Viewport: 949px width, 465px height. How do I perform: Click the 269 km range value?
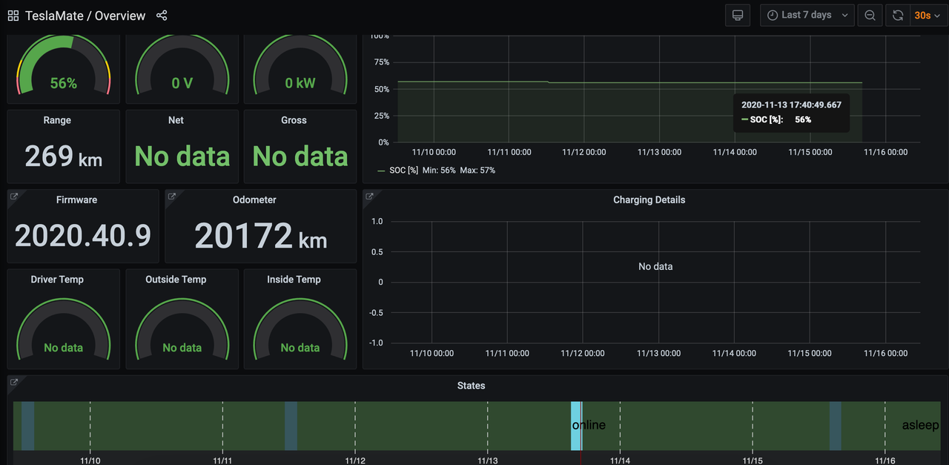(63, 156)
